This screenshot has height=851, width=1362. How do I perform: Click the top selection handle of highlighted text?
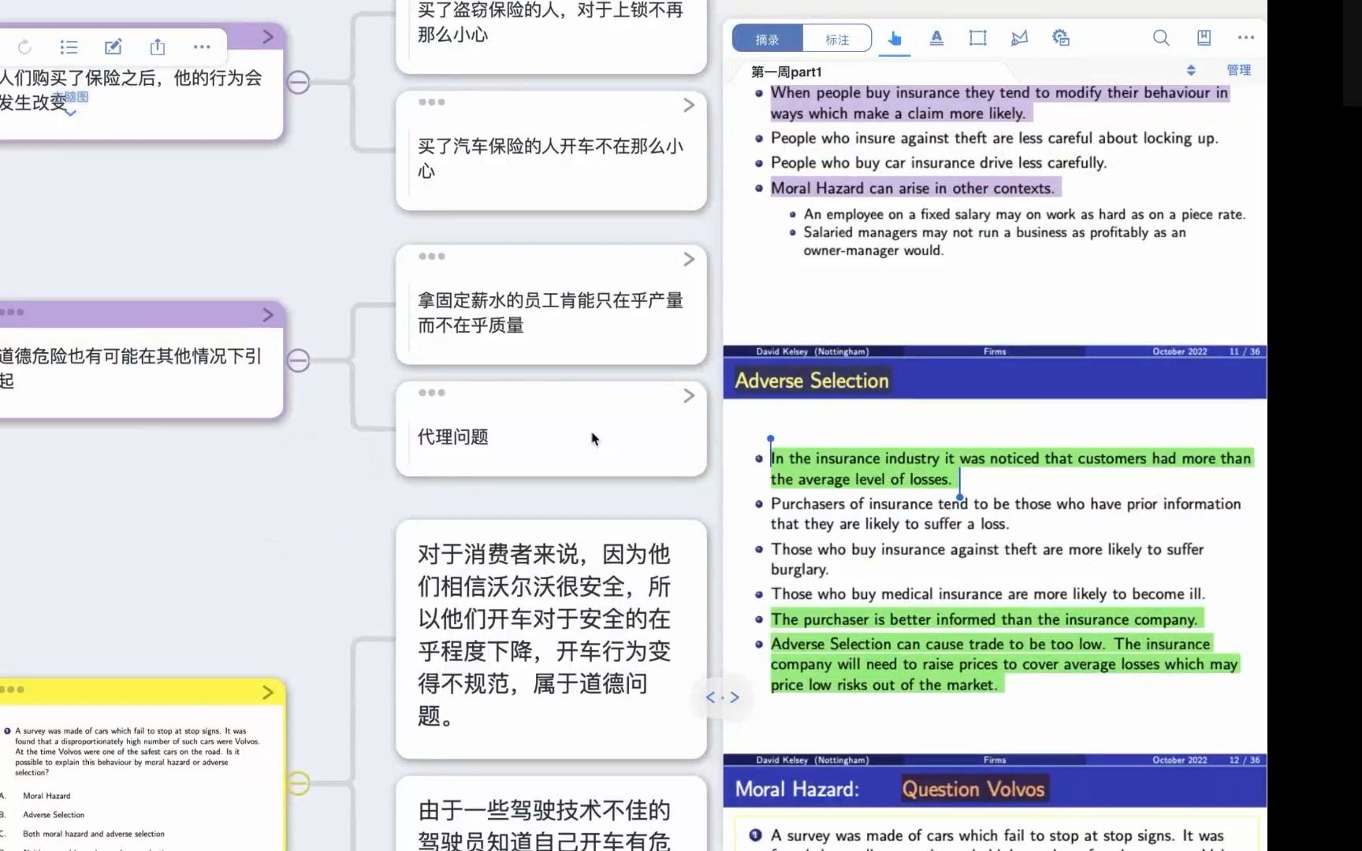point(771,439)
